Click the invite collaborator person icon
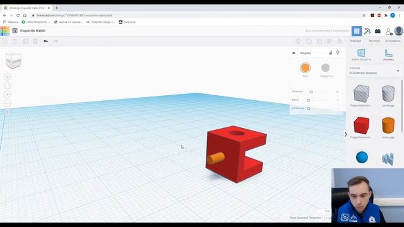The image size is (404, 227). click(x=389, y=32)
